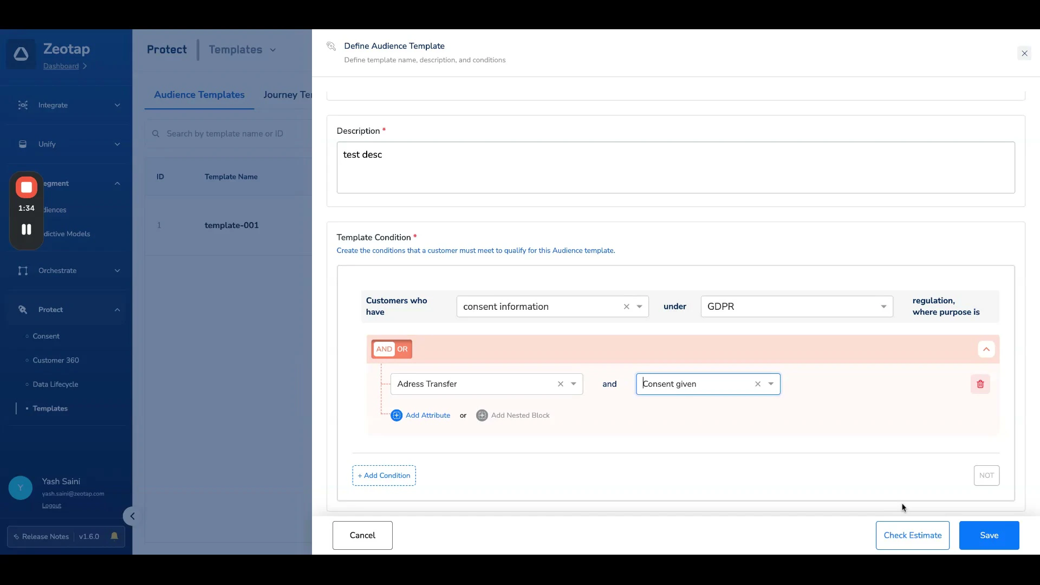This screenshot has width=1040, height=585.
Task: Open Customer 360 in the sidebar
Action: tap(56, 360)
